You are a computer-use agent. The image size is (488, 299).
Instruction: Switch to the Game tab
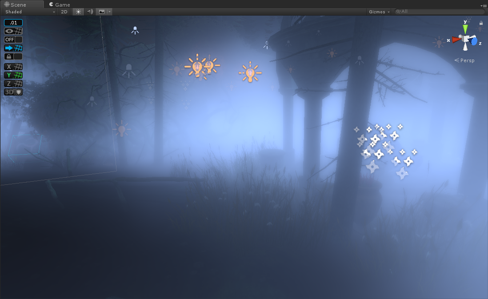[x=60, y=4]
